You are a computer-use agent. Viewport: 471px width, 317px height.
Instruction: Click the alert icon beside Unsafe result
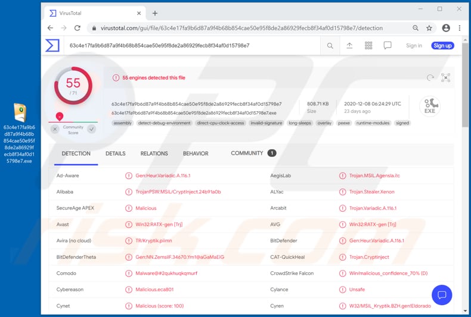pyautogui.click(x=342, y=290)
